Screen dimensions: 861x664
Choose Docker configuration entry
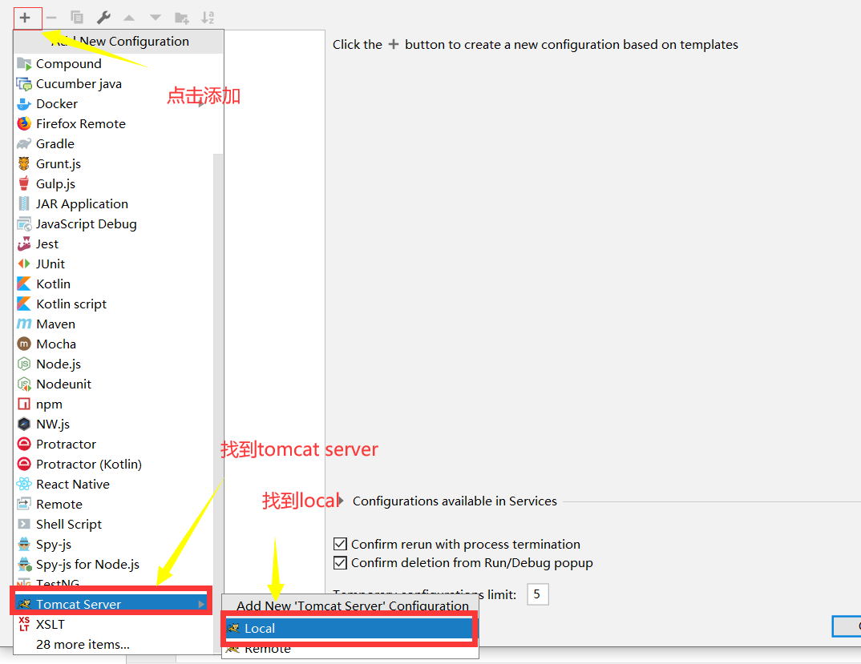[118, 103]
